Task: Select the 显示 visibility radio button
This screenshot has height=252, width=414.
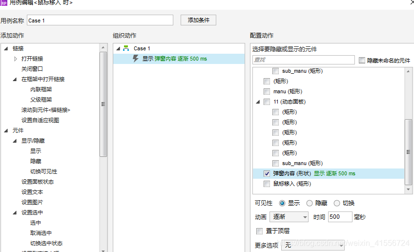Action: click(282, 203)
